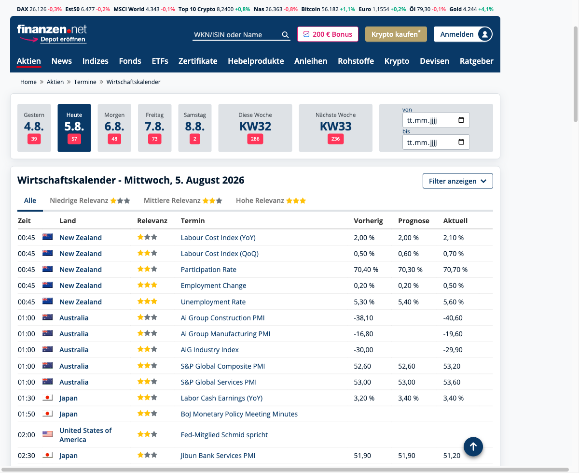Click the search magnifier icon
Viewport: 579px width, 473px height.
(x=285, y=35)
